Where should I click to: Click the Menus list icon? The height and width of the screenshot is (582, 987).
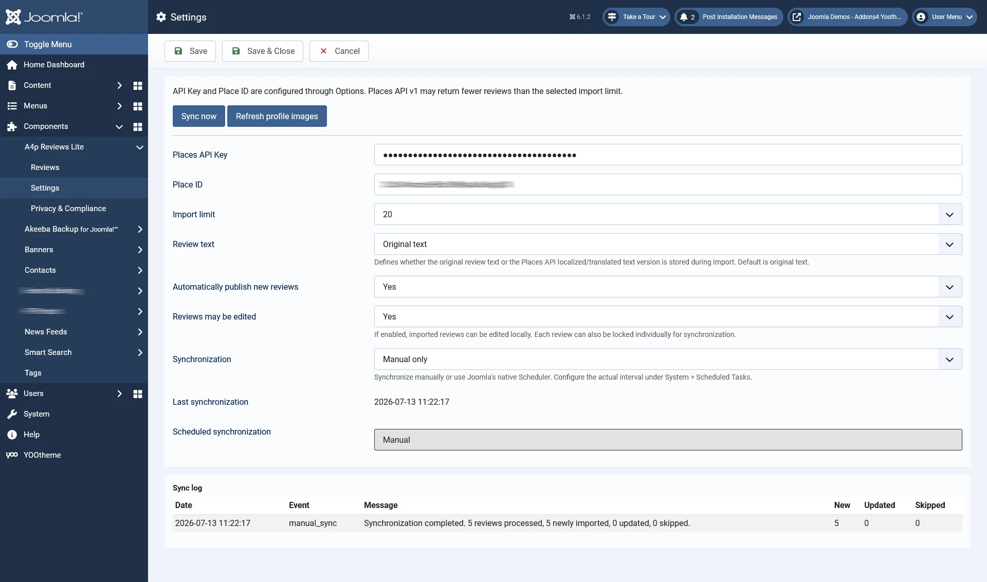click(x=12, y=106)
